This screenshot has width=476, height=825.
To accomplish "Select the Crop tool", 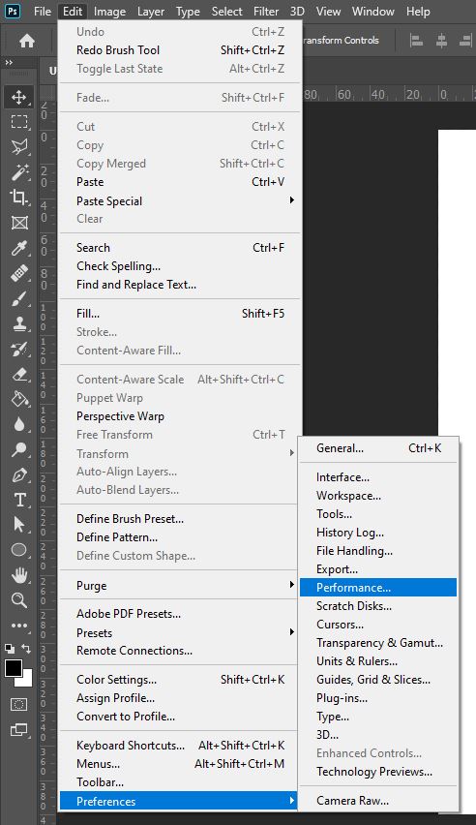I will [x=19, y=197].
